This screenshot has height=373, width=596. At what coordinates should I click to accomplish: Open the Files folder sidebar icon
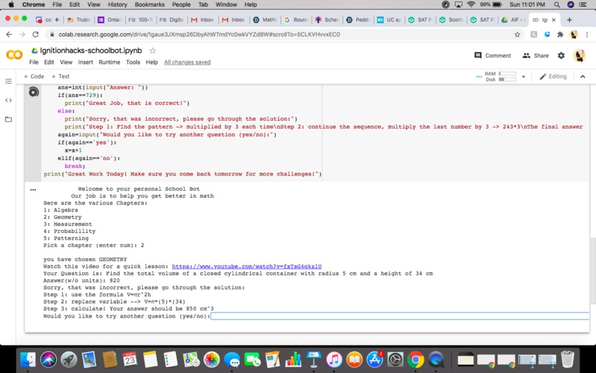tap(8, 119)
